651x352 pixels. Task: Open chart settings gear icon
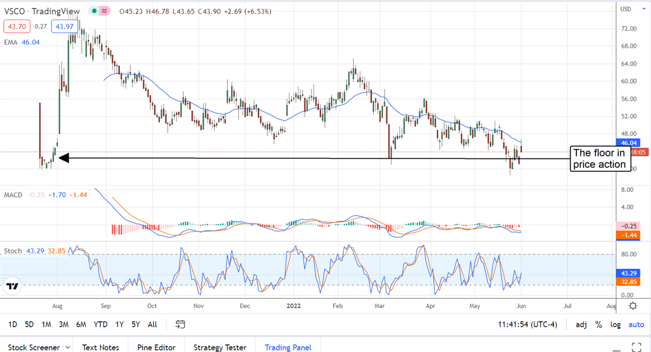pos(633,306)
